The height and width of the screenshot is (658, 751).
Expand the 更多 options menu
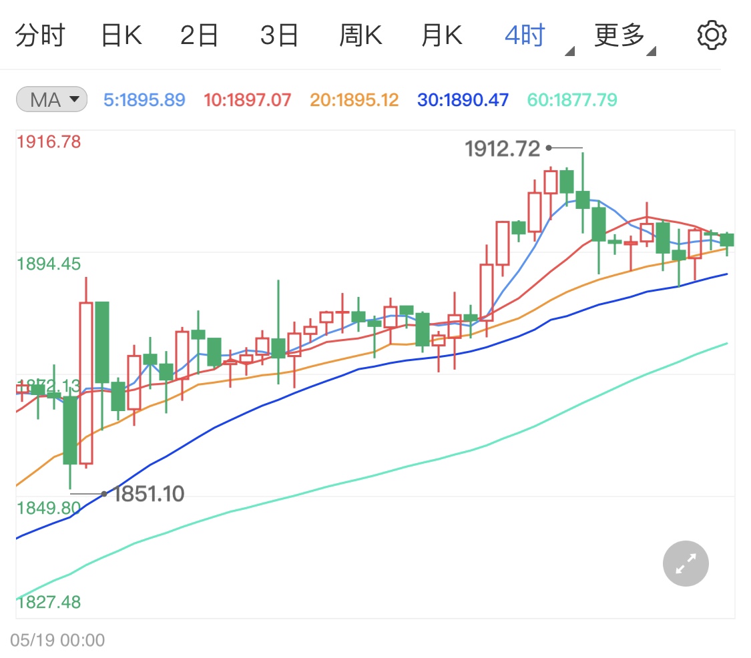coord(625,37)
